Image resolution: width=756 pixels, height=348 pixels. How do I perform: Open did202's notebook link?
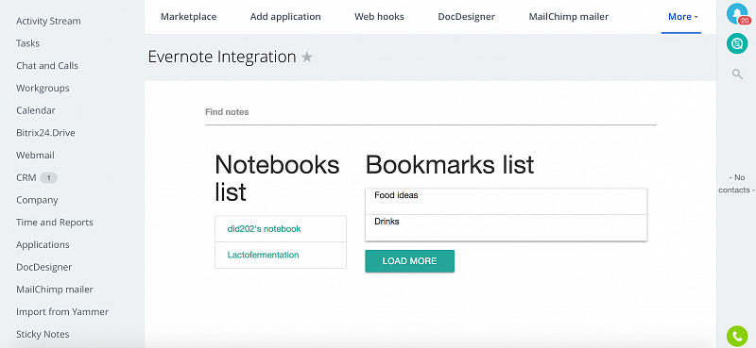(264, 228)
